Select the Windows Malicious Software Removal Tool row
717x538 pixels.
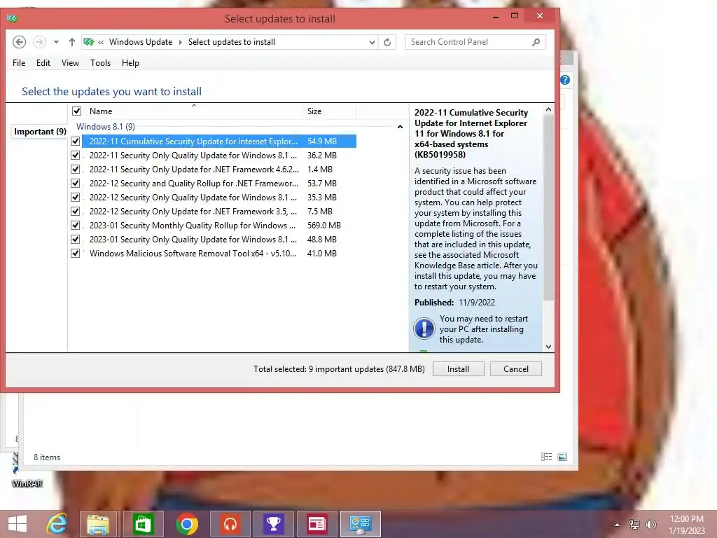[213, 254]
